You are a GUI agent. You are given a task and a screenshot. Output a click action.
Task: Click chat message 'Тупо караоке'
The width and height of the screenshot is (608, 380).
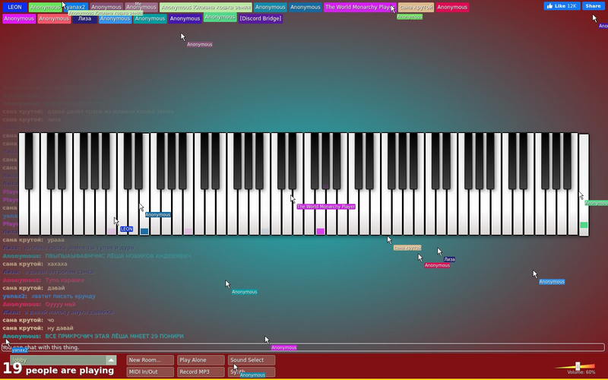pos(65,280)
